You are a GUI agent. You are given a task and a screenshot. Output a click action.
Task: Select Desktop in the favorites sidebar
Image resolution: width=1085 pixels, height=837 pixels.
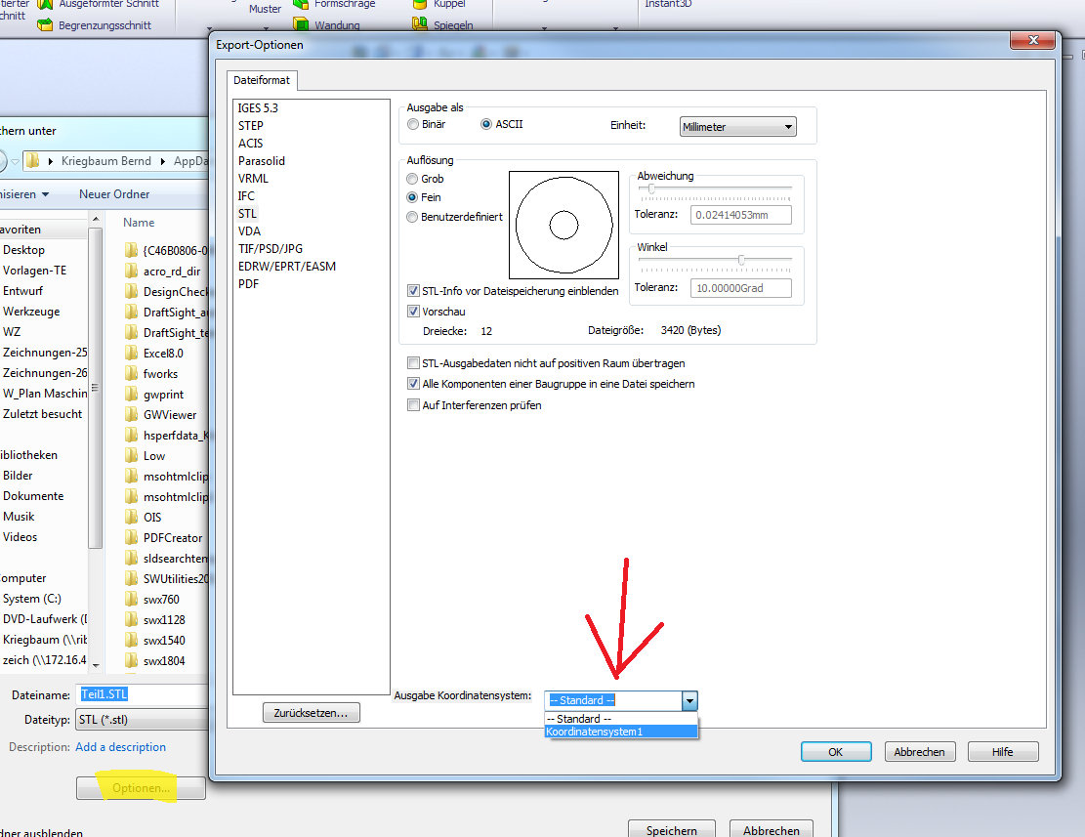[x=23, y=250]
